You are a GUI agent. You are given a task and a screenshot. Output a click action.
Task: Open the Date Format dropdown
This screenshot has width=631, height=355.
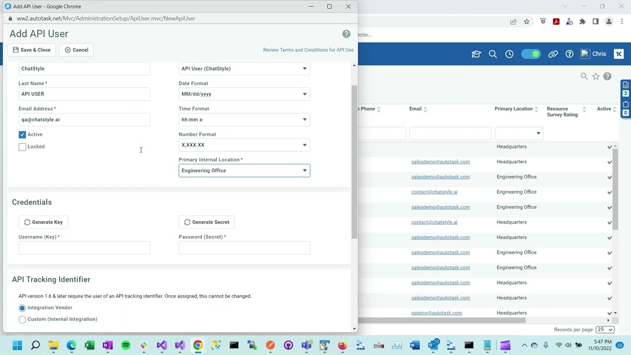[x=245, y=94]
